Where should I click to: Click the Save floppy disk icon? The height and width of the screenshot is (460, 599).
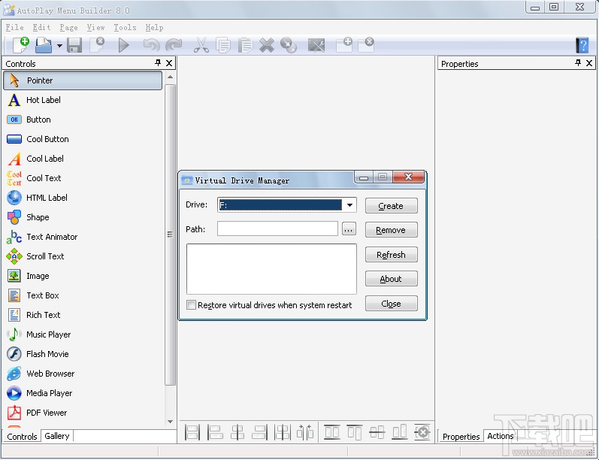[74, 45]
